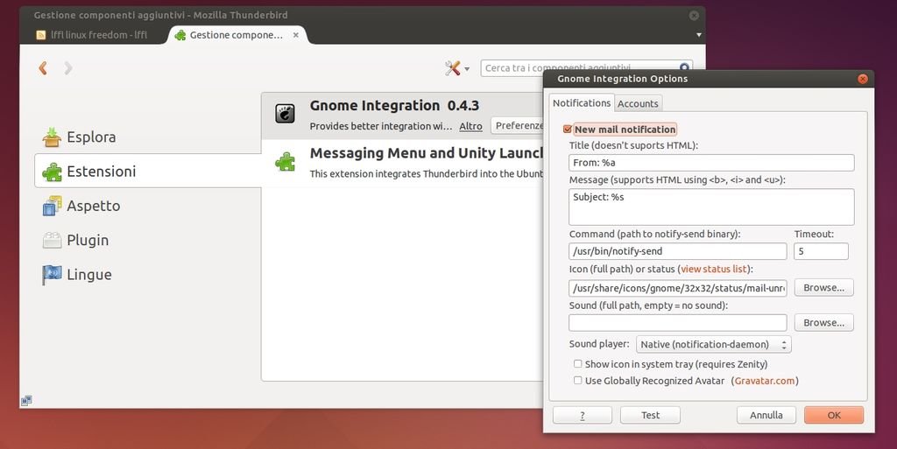Switch to lffl linux freedom tab

coord(92,35)
